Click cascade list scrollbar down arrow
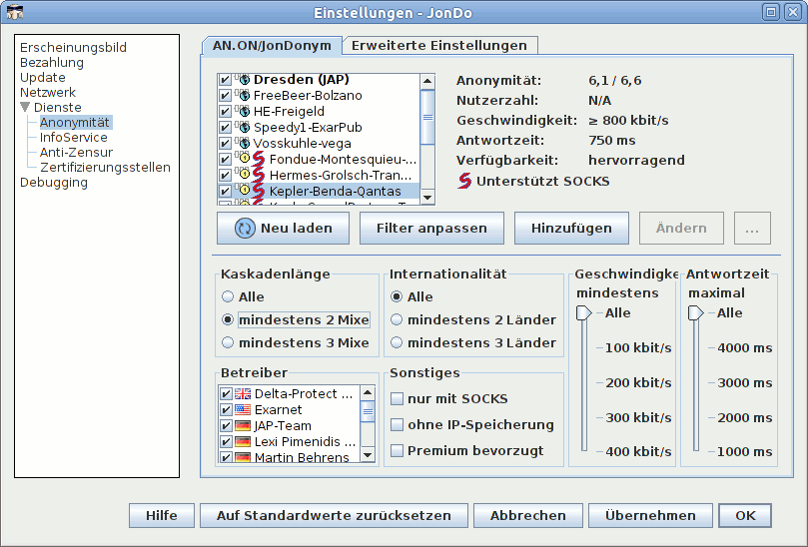 point(427,198)
